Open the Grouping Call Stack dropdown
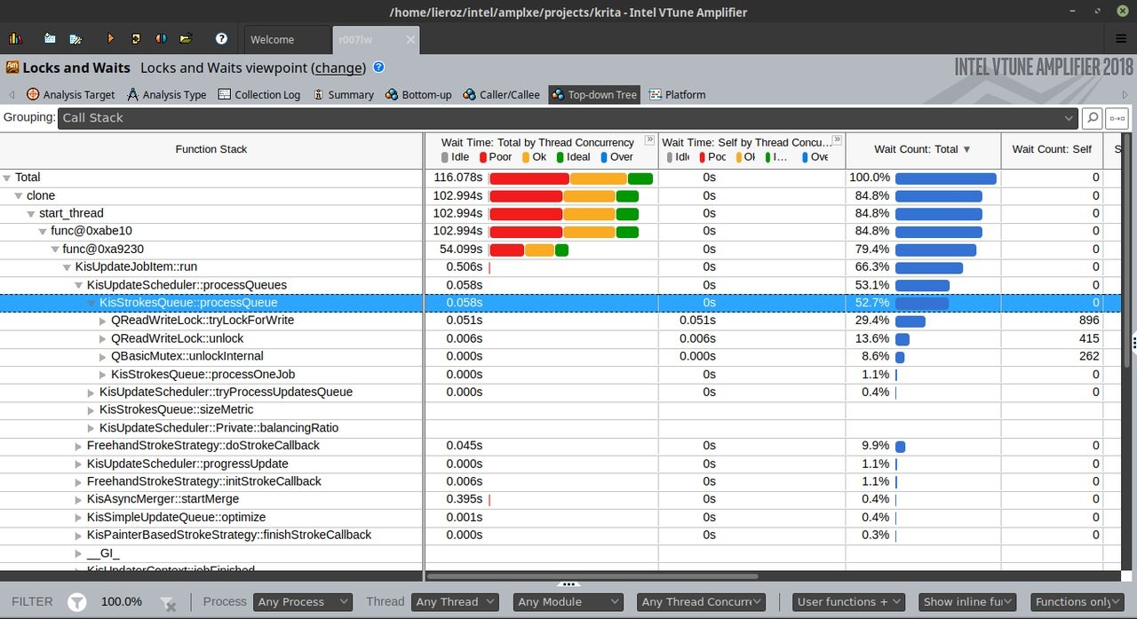The image size is (1137, 619). click(568, 117)
